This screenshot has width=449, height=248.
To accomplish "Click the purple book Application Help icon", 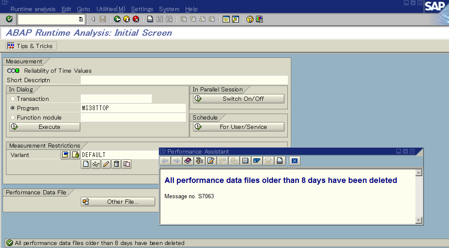I will pos(188,161).
